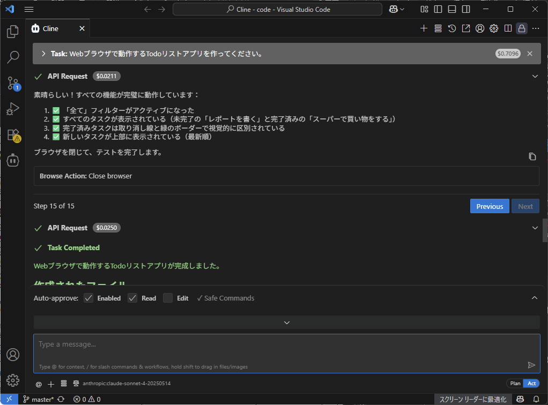The height and width of the screenshot is (405, 548).
Task: Expand the $0.0211 API Request details
Action: (535, 76)
